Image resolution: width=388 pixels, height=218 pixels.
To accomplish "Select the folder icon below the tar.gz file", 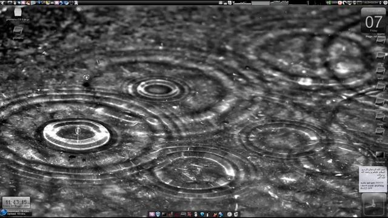I will (18, 31).
